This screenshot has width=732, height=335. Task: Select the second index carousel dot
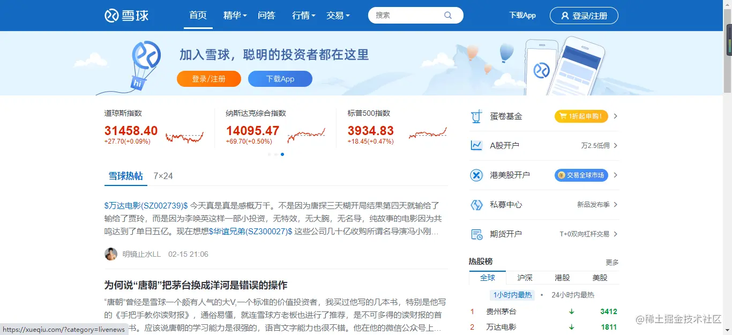point(275,154)
